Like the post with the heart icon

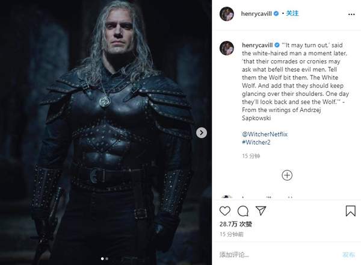pyautogui.click(x=226, y=211)
